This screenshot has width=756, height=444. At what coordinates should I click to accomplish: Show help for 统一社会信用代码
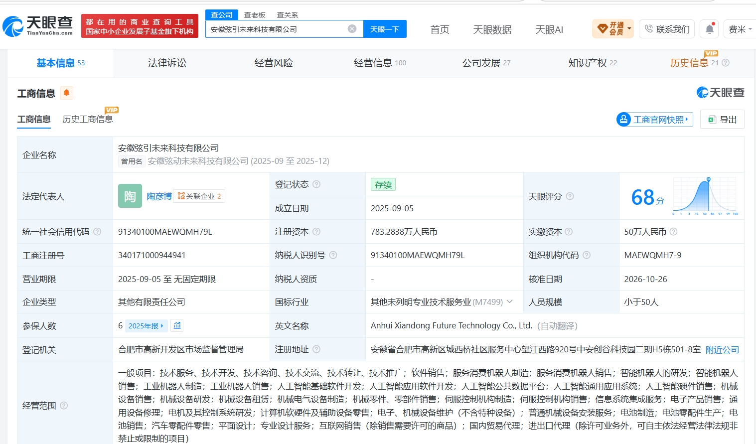[x=97, y=232]
